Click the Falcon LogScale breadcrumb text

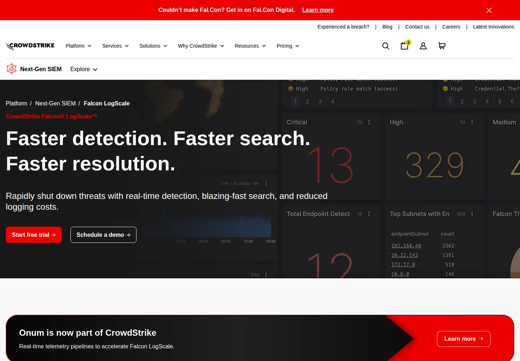pos(107,103)
